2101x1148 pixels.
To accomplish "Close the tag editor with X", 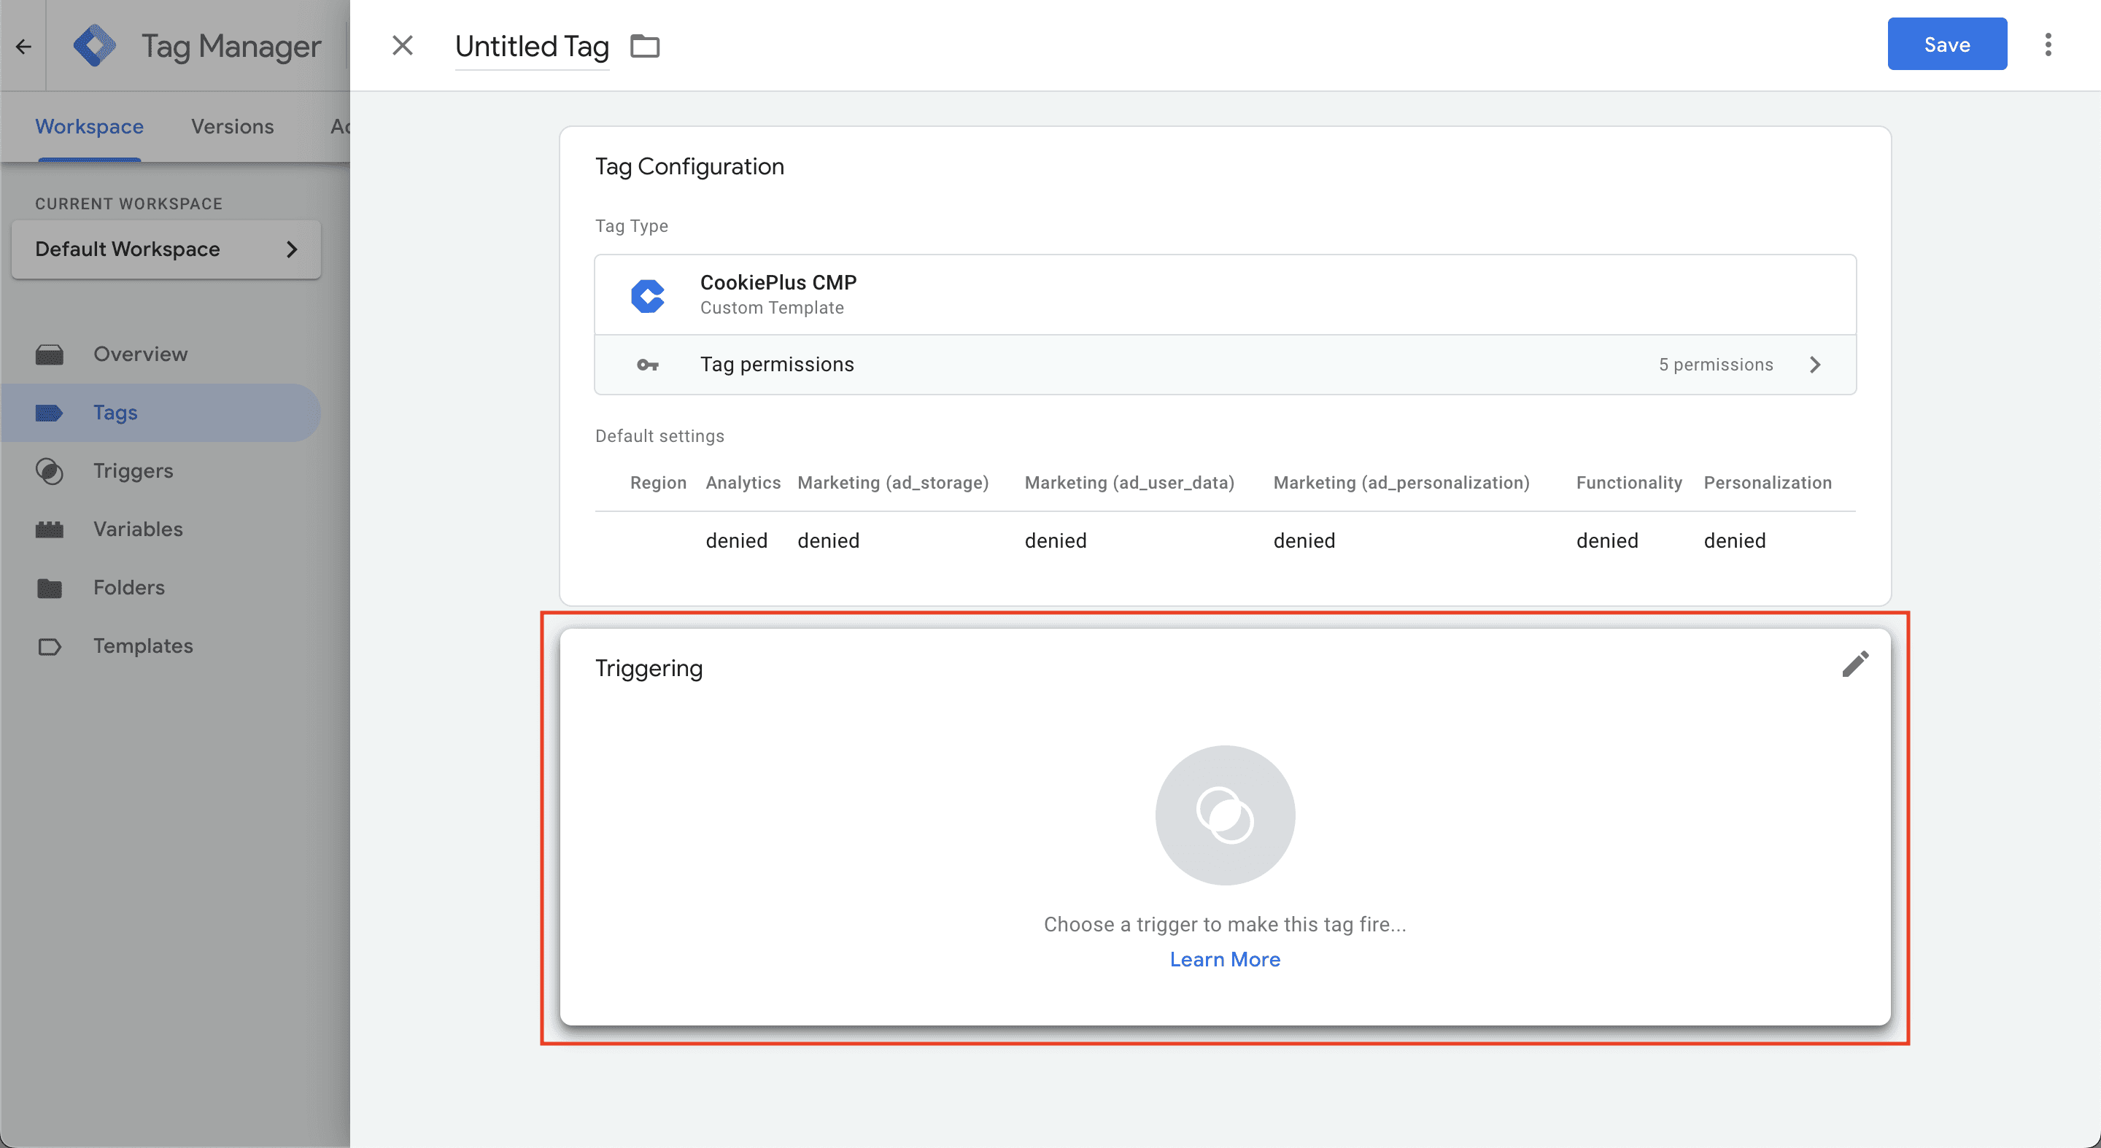I will pos(402,46).
